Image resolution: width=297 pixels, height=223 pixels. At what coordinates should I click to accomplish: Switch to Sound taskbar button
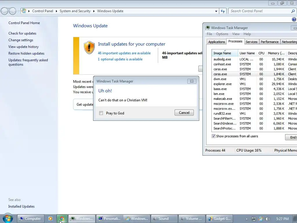tap(164, 219)
